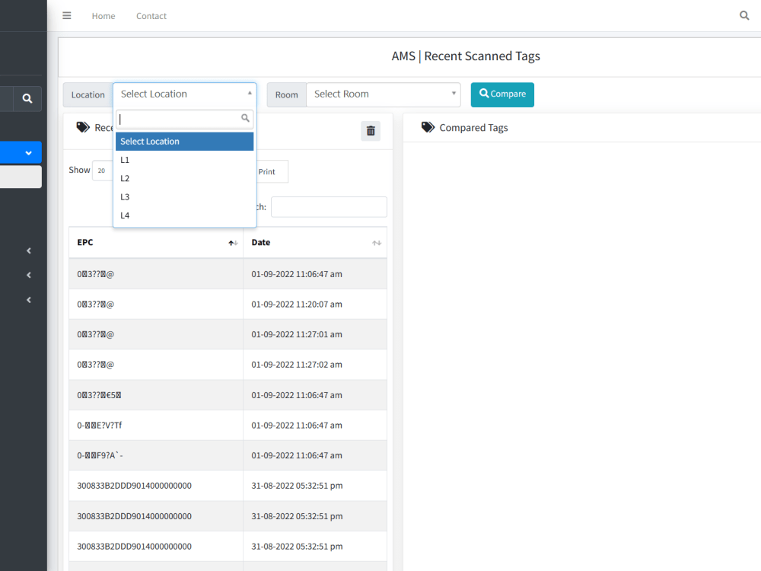The width and height of the screenshot is (761, 571).
Task: Choose L4 in the open location dropdown
Action: 125,215
